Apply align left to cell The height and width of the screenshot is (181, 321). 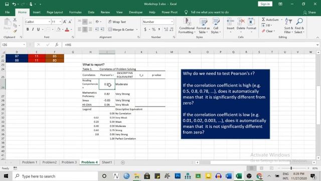tap(79, 30)
